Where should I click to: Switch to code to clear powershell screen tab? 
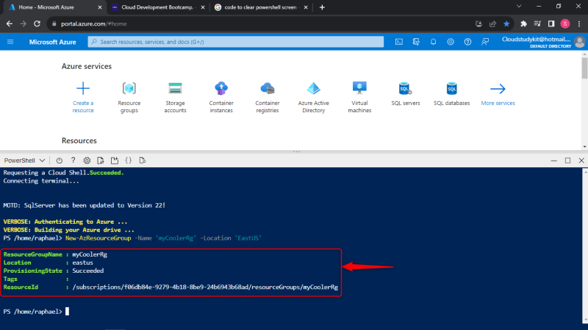pyautogui.click(x=260, y=7)
